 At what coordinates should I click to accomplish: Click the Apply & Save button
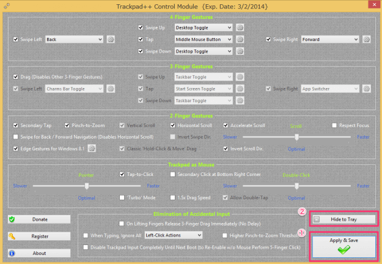click(x=344, y=245)
